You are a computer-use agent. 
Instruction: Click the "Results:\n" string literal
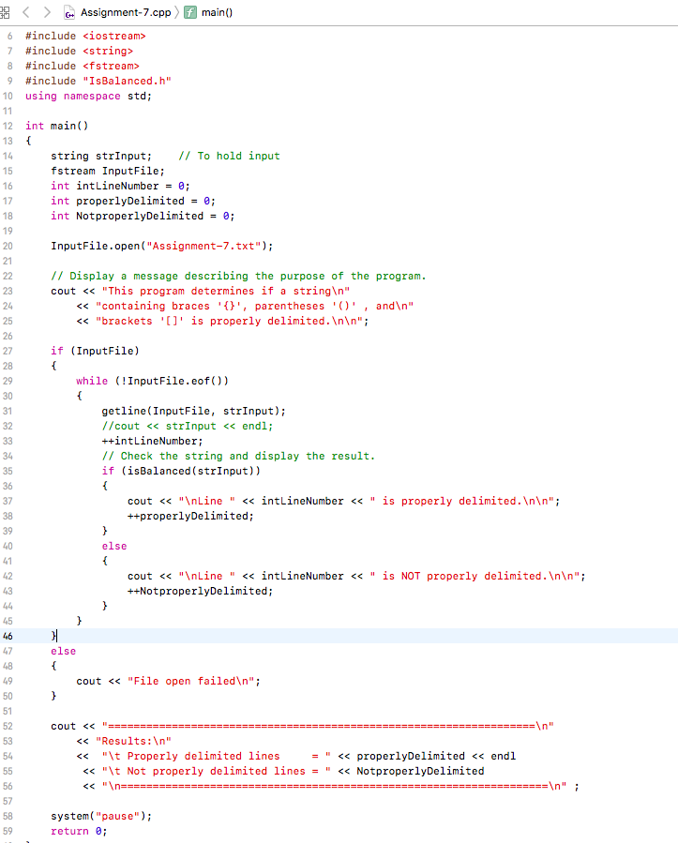133,742
